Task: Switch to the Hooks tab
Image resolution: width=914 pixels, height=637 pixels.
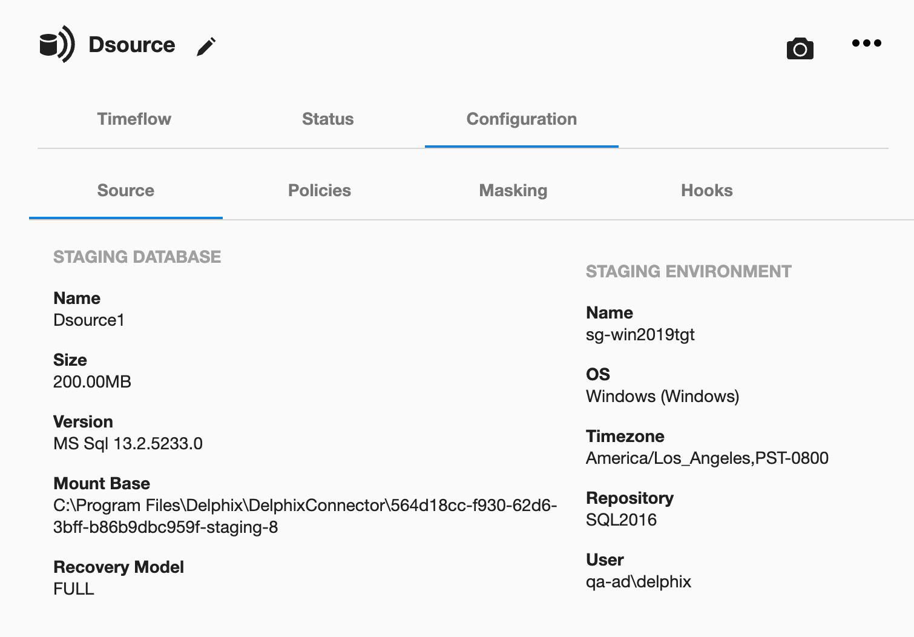Action: (x=706, y=190)
